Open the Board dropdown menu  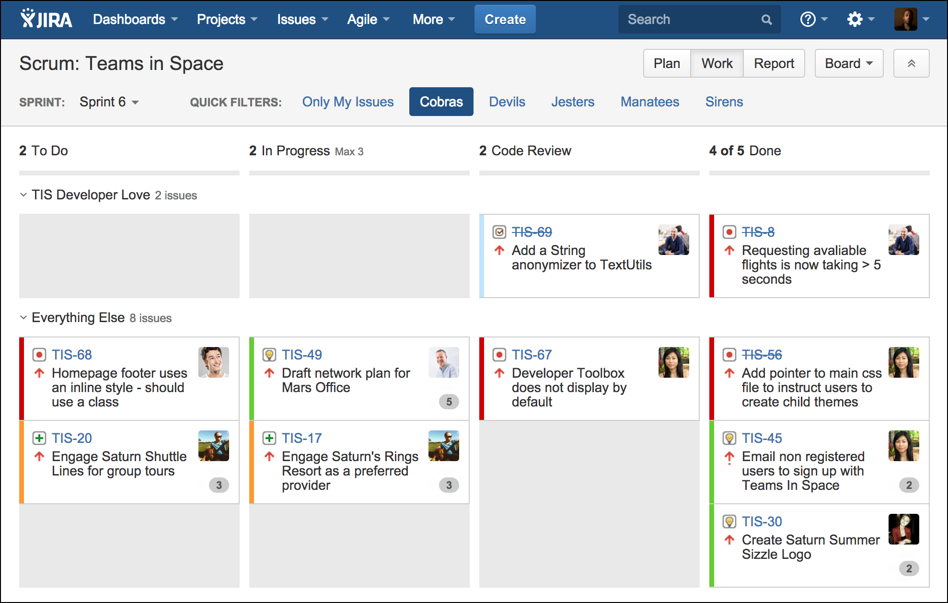[x=849, y=63]
